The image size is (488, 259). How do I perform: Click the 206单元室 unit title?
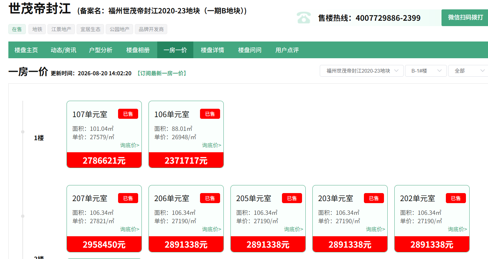click(172, 198)
